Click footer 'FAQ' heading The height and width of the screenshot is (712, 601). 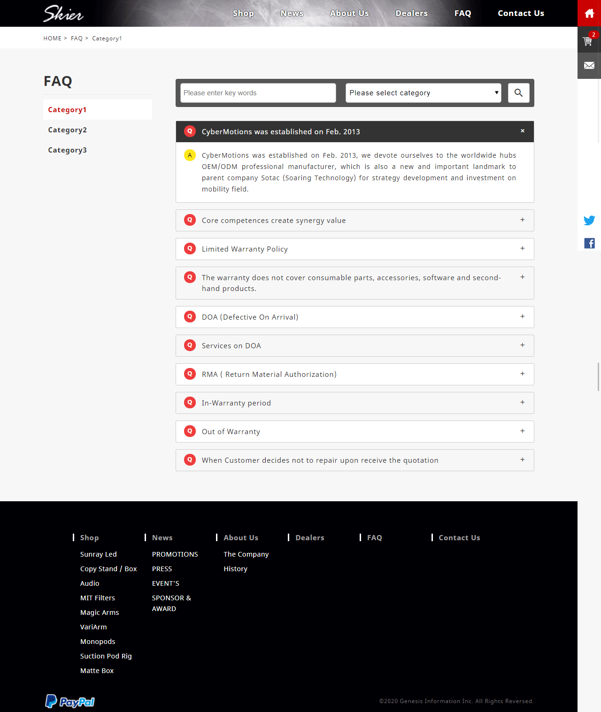[x=374, y=537]
